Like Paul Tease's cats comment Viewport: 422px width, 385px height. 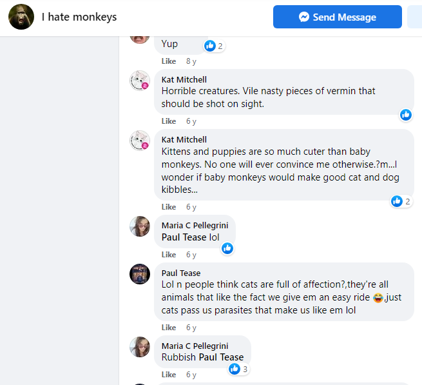pyautogui.click(x=169, y=328)
